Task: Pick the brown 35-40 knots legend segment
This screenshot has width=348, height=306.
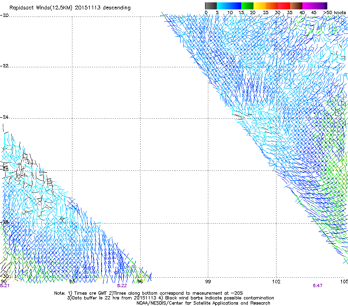Action: click(x=296, y=6)
